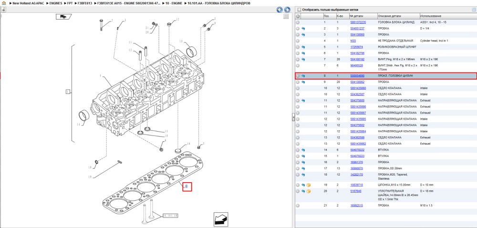Image resolution: width=477 pixels, height=228 pixels.
Task: Click ASSY. Incl 4, 10 - 15 usage text
Action: tap(434, 22)
